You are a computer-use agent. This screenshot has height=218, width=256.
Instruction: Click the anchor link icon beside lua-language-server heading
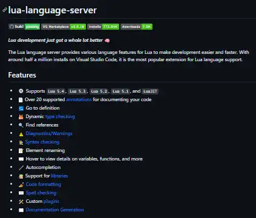click(x=5, y=10)
